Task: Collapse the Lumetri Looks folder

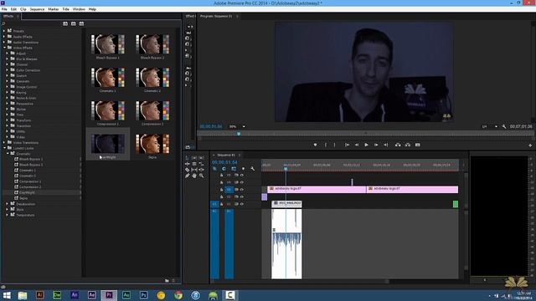Action: point(4,148)
